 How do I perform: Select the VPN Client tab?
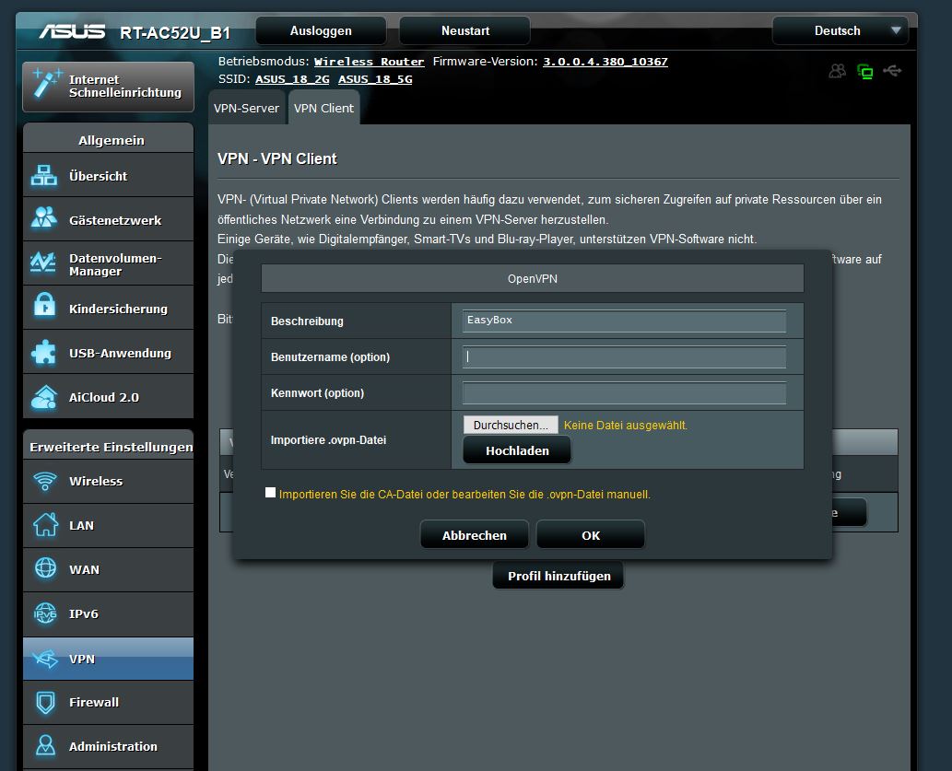click(323, 108)
